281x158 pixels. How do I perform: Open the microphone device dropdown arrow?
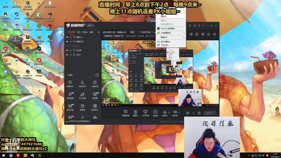pos(169,112)
